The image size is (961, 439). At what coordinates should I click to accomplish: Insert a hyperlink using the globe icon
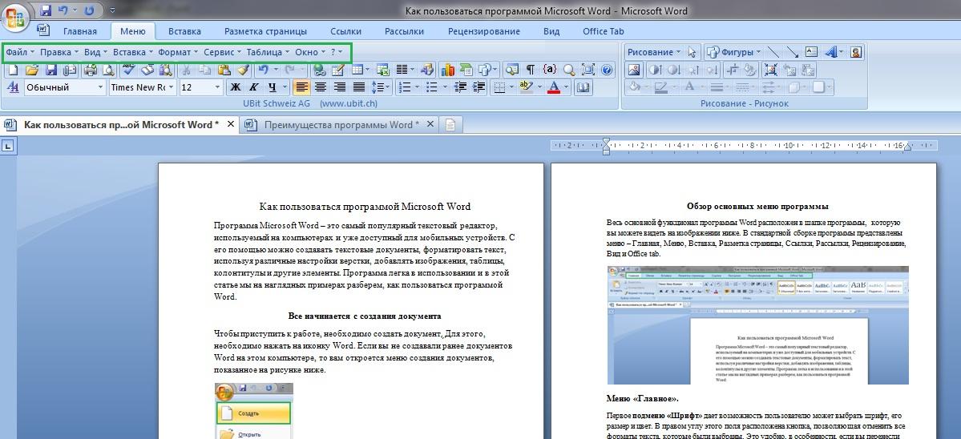(x=319, y=70)
